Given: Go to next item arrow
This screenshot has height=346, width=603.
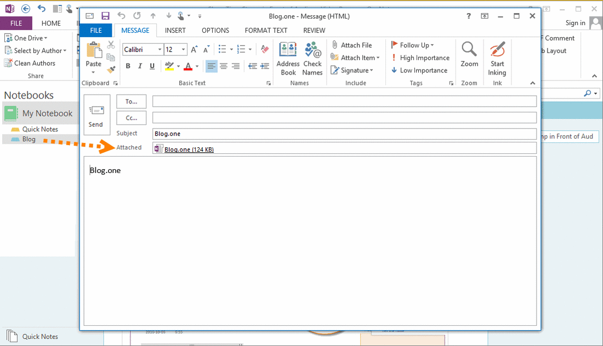Looking at the screenshot, I should click(x=168, y=16).
